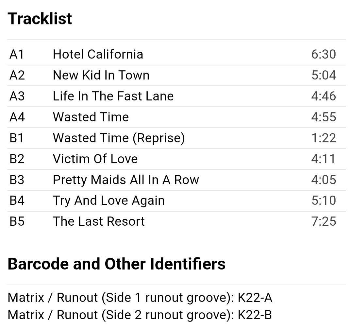Select the Side 1 runout K22-A line
Viewport: 353px width, 331px height.
(140, 298)
